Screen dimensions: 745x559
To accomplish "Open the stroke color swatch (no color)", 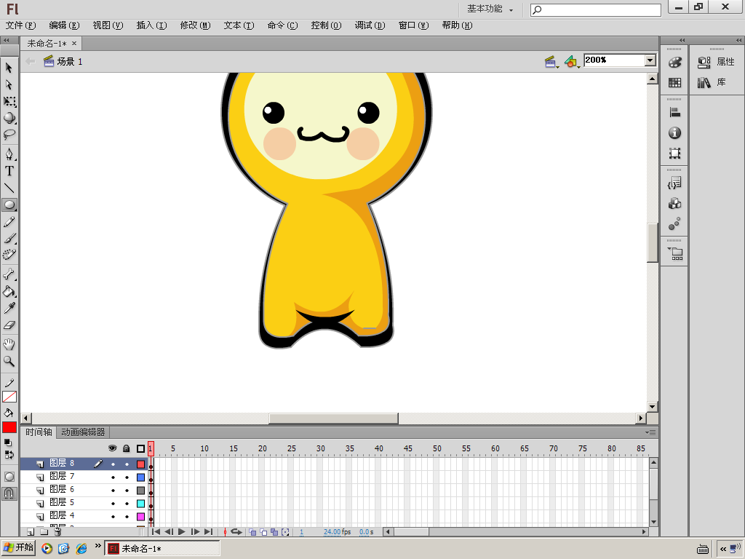I will click(9, 397).
